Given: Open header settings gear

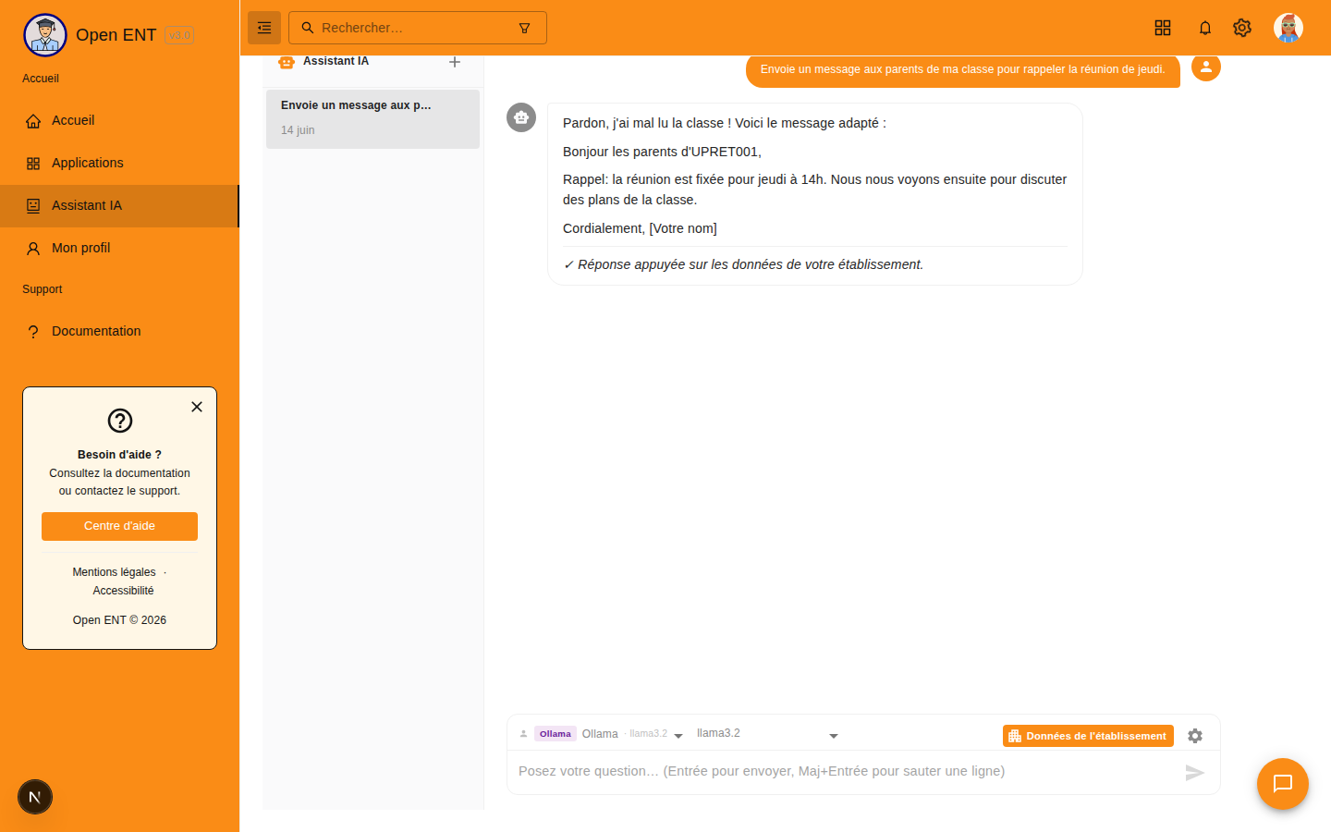Looking at the screenshot, I should (x=1242, y=28).
